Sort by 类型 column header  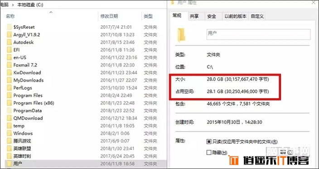point(148,16)
